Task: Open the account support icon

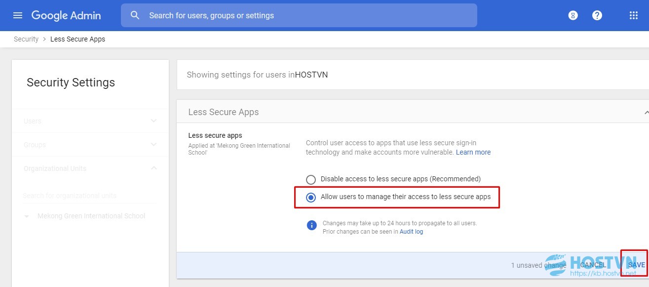Action: [x=573, y=15]
